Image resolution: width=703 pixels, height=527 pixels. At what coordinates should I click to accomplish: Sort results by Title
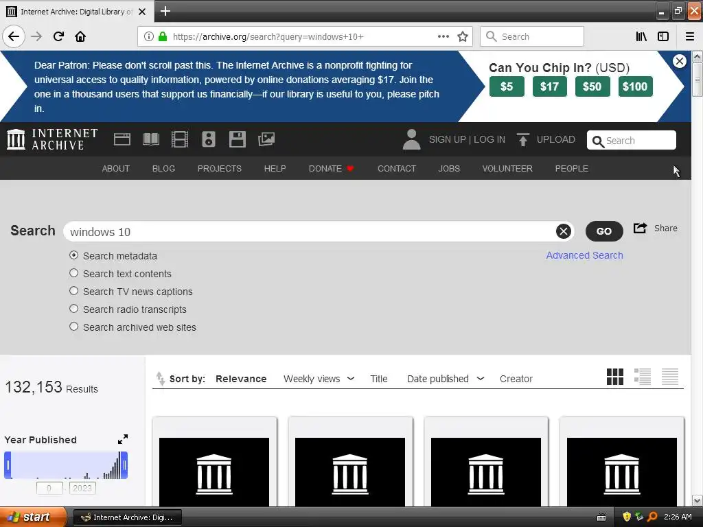[378, 379]
